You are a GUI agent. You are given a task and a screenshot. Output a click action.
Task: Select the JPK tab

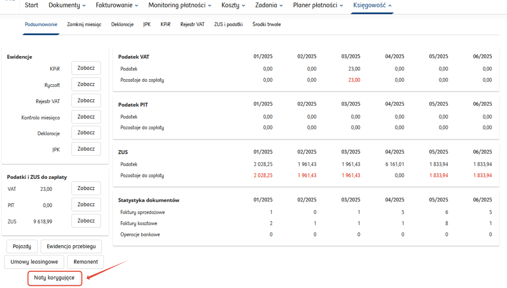[x=147, y=24]
